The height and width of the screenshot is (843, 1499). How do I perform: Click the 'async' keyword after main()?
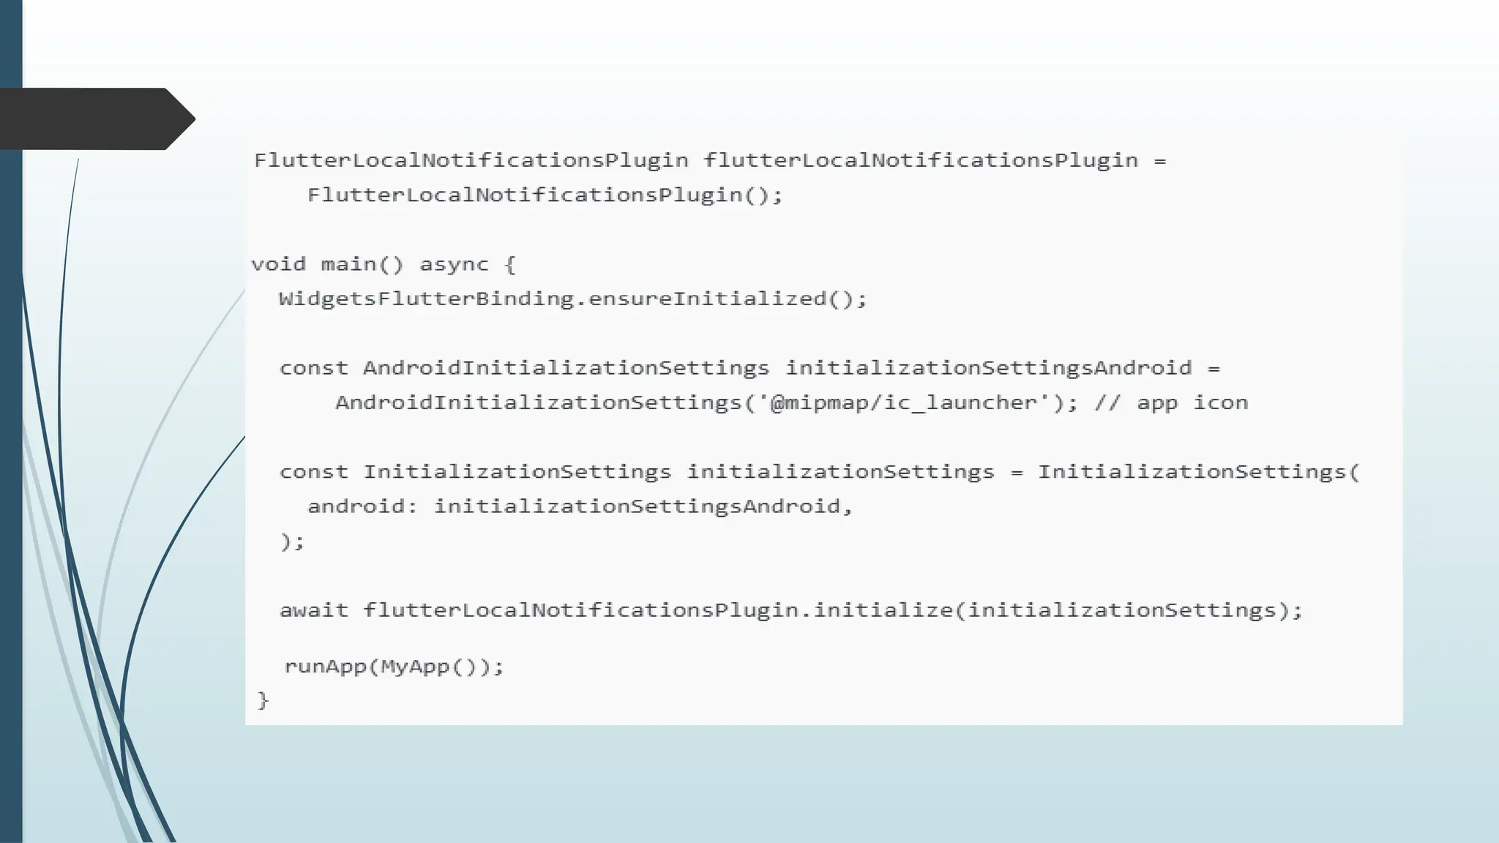pos(454,264)
